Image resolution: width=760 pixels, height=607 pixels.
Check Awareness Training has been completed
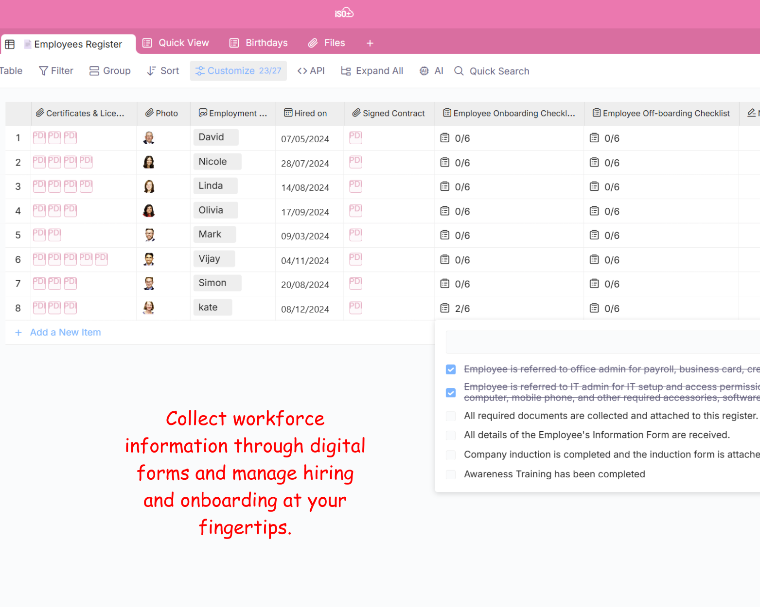(451, 474)
